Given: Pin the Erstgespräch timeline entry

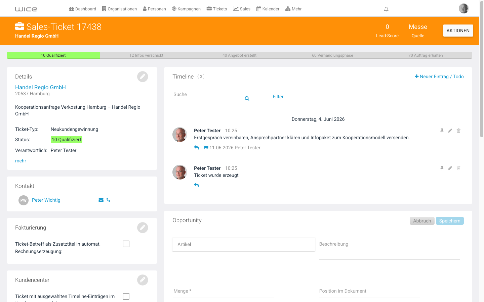Looking at the screenshot, I should point(442,131).
